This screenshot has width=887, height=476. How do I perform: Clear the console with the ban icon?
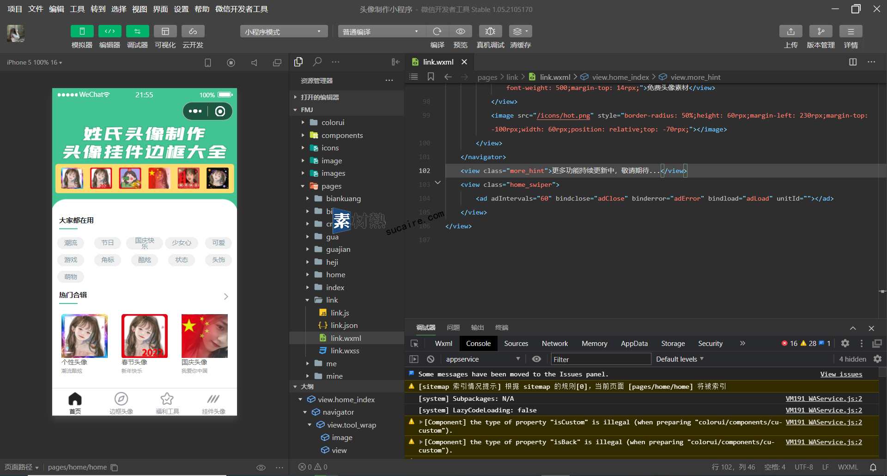pyautogui.click(x=431, y=359)
